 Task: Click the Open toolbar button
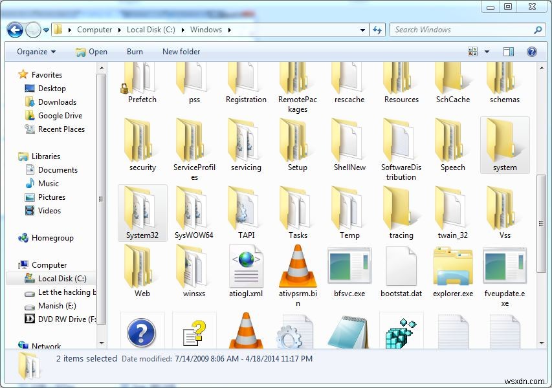[x=91, y=52]
